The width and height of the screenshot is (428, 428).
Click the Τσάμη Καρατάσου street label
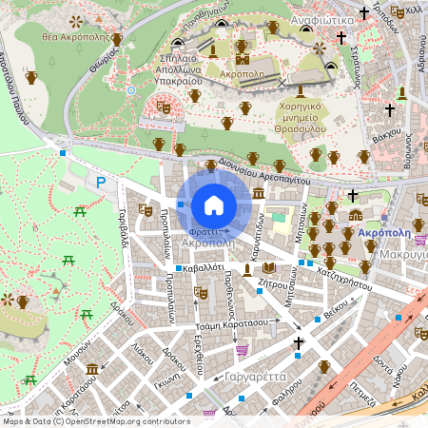[x=231, y=324]
